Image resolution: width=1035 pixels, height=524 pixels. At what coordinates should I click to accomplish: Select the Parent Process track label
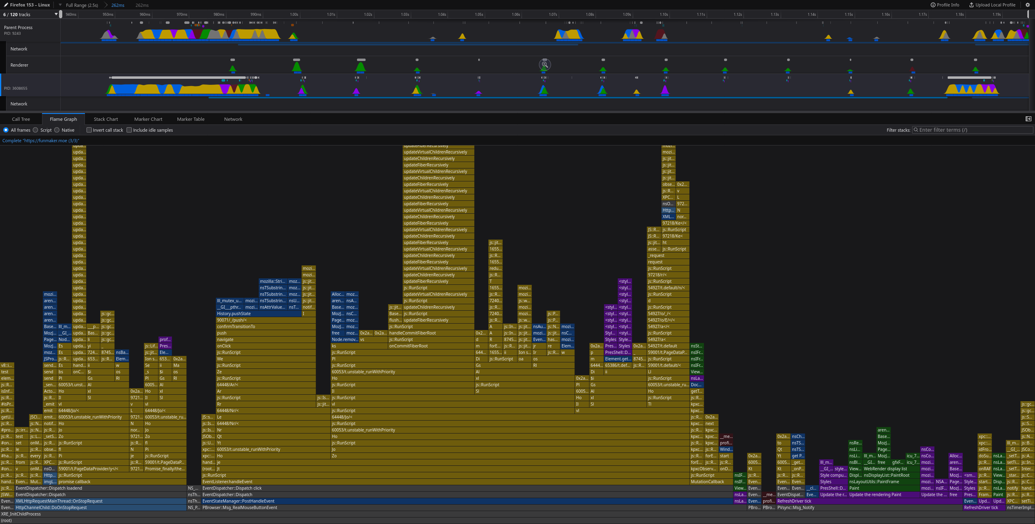[x=18, y=27]
